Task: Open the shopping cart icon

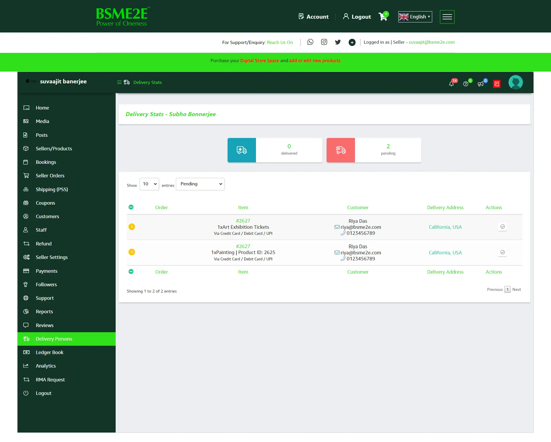Action: point(383,17)
